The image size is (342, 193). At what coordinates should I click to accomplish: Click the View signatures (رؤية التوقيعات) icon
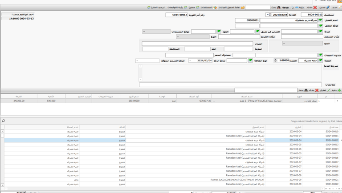185,7
